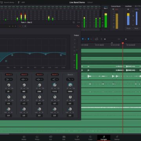Open Band 3 filter type dropdown

[24, 80]
